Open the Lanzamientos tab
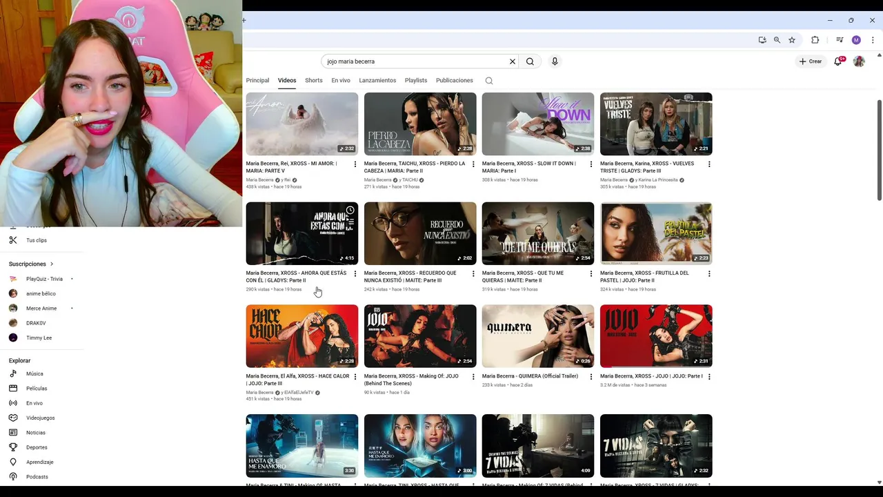This screenshot has width=883, height=497. [x=377, y=81]
